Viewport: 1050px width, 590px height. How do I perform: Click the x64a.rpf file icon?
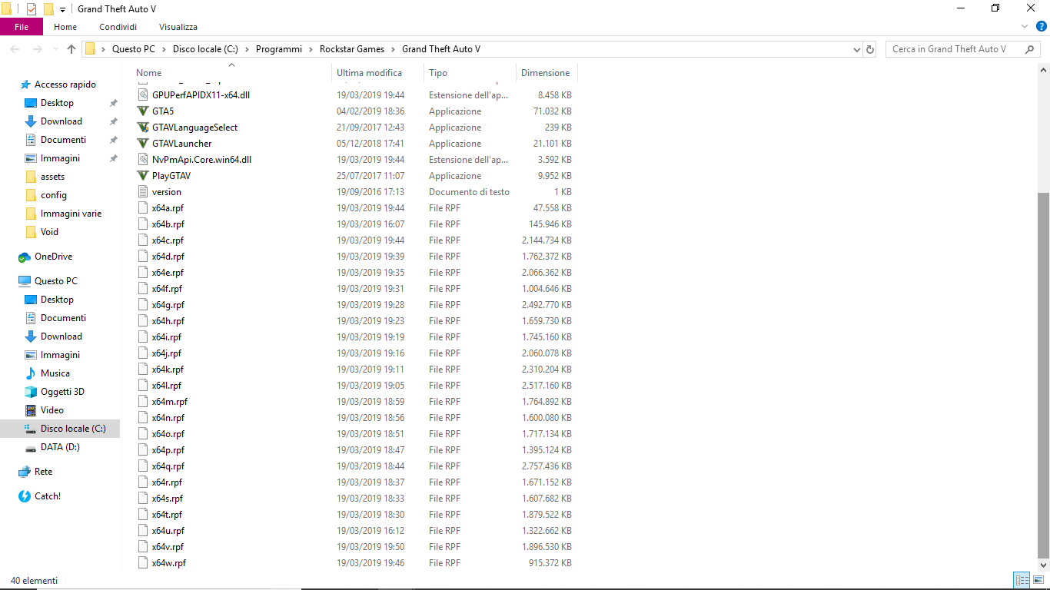point(142,208)
